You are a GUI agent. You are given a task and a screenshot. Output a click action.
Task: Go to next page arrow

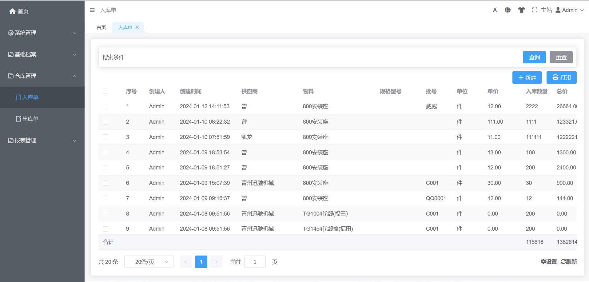pyautogui.click(x=217, y=262)
